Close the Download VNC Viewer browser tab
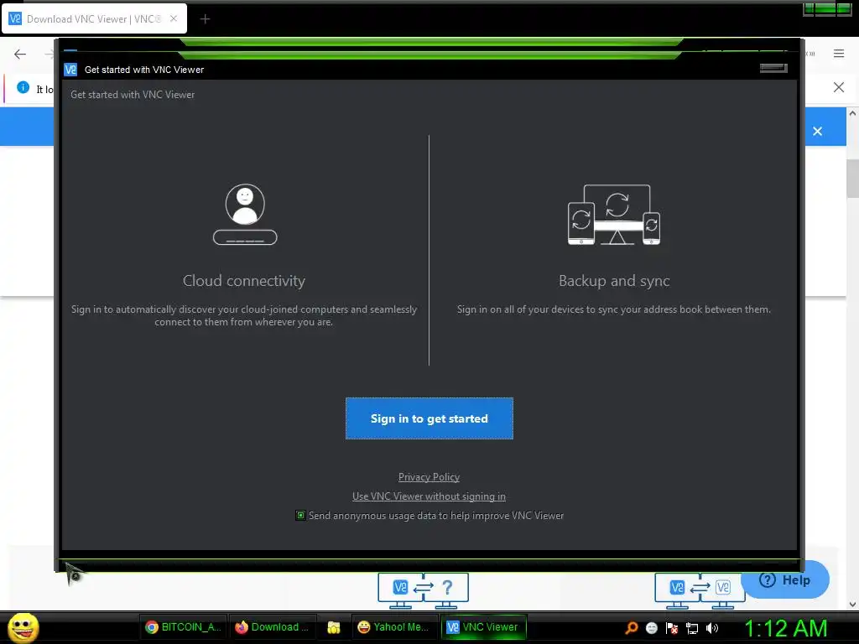 pos(174,18)
